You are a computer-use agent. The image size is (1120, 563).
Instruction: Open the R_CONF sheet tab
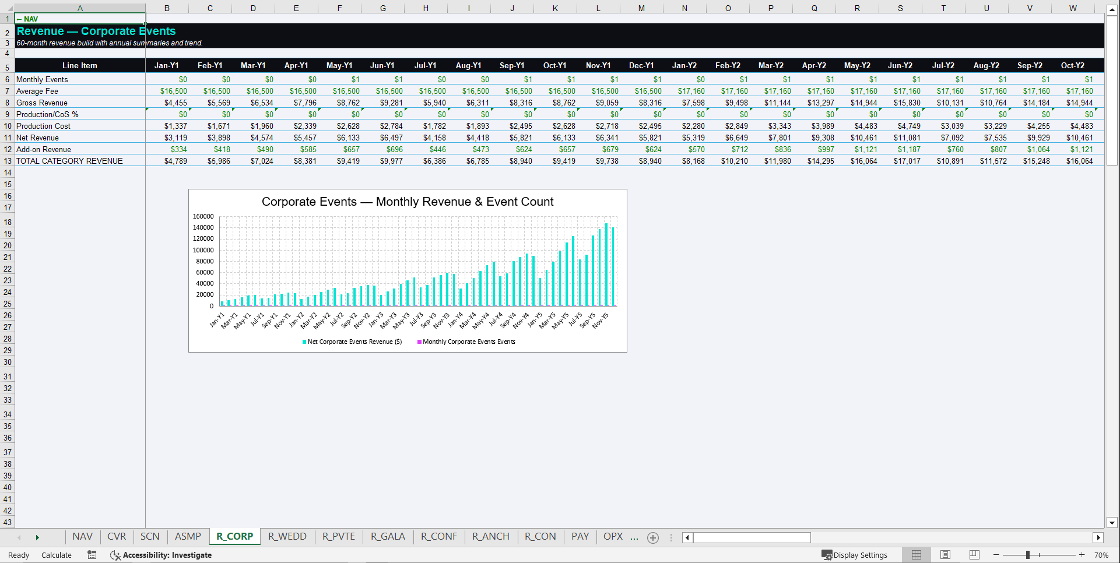pyautogui.click(x=439, y=537)
